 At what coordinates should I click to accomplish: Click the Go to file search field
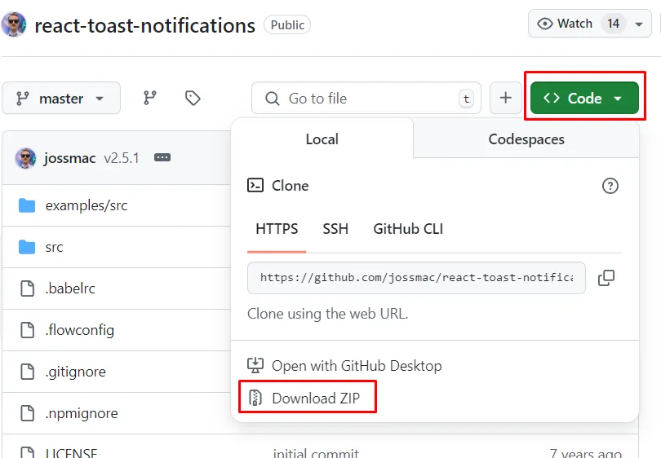click(366, 98)
